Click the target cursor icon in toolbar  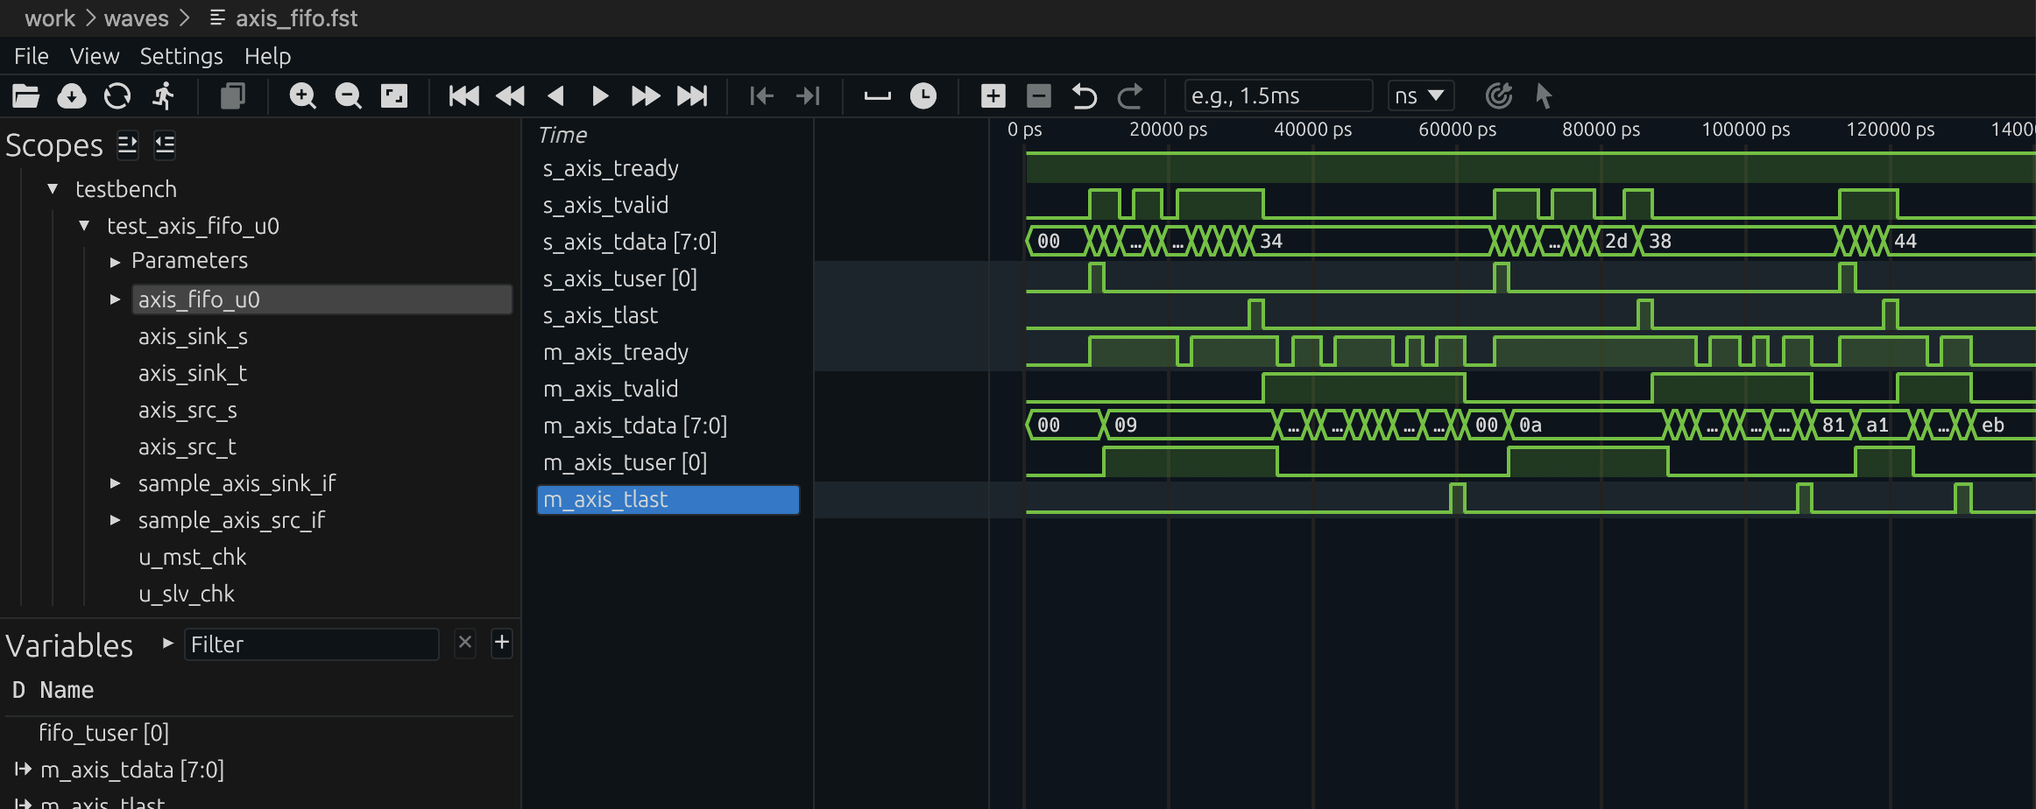coord(1499,95)
